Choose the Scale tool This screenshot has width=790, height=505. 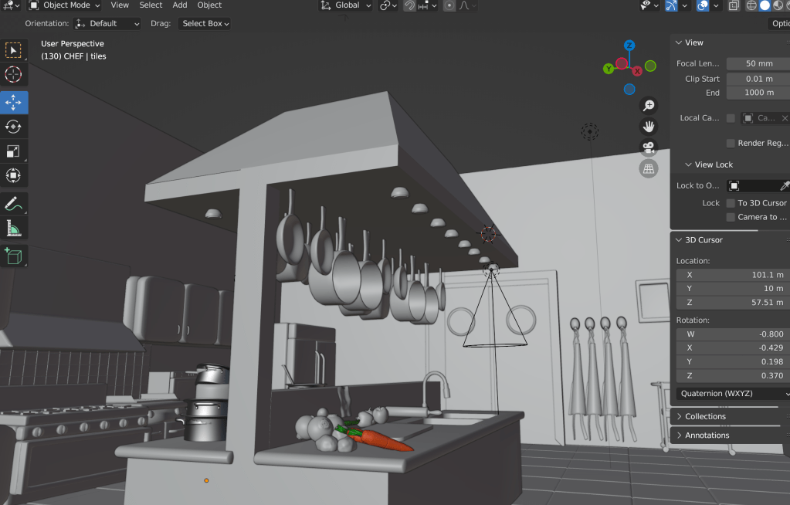13,151
